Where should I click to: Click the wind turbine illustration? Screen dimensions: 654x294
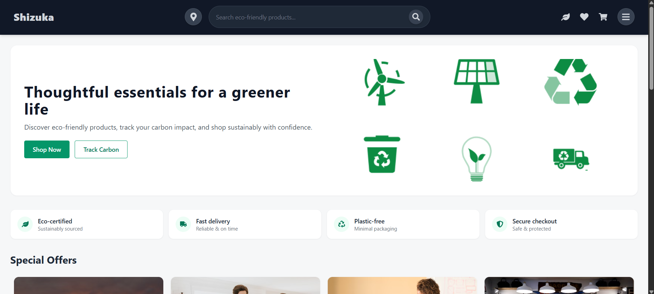pyautogui.click(x=383, y=82)
